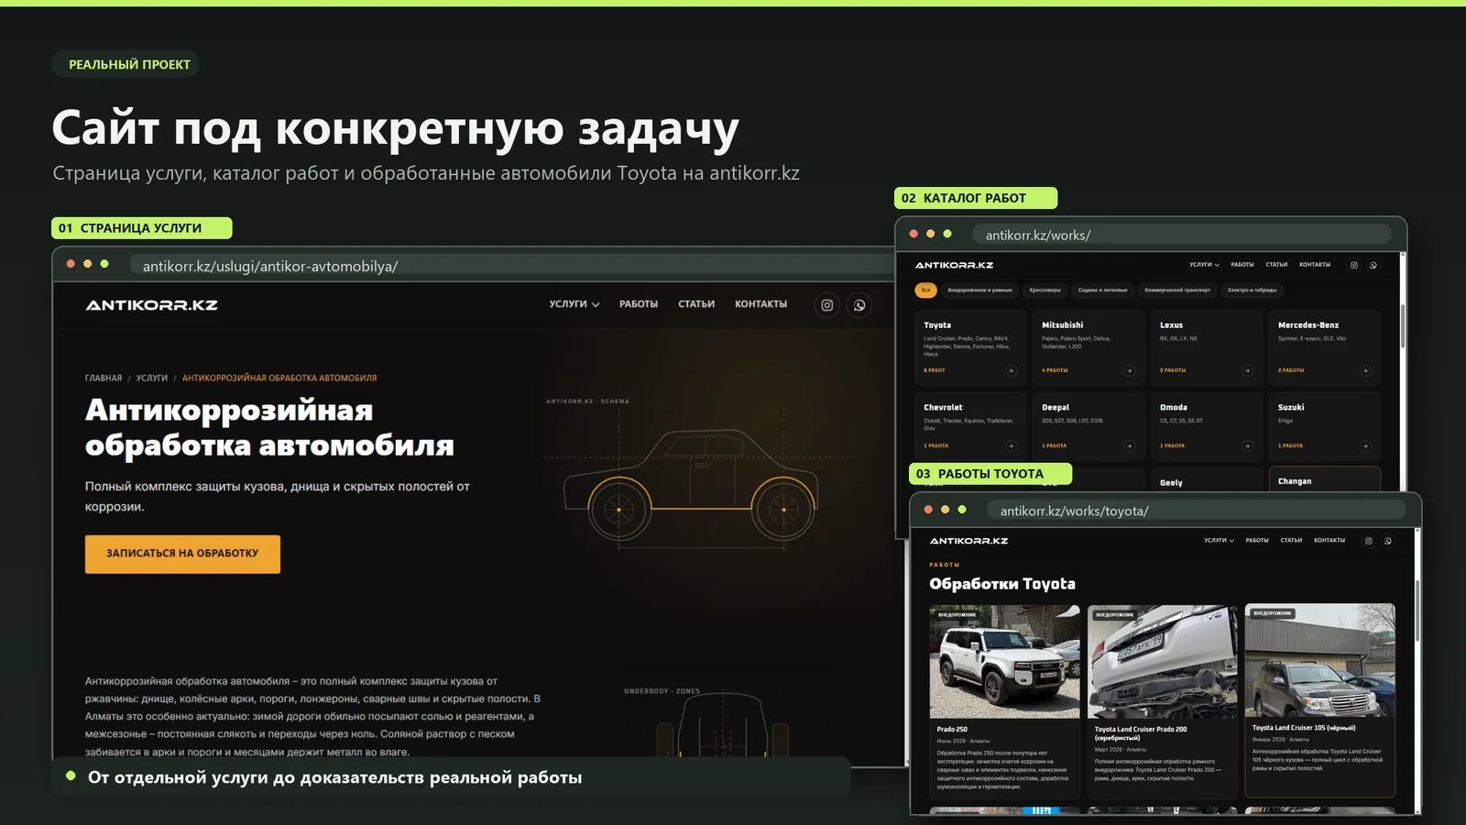Click the arrow icon on the Toyota card
The width and height of the screenshot is (1466, 825).
[1011, 370]
